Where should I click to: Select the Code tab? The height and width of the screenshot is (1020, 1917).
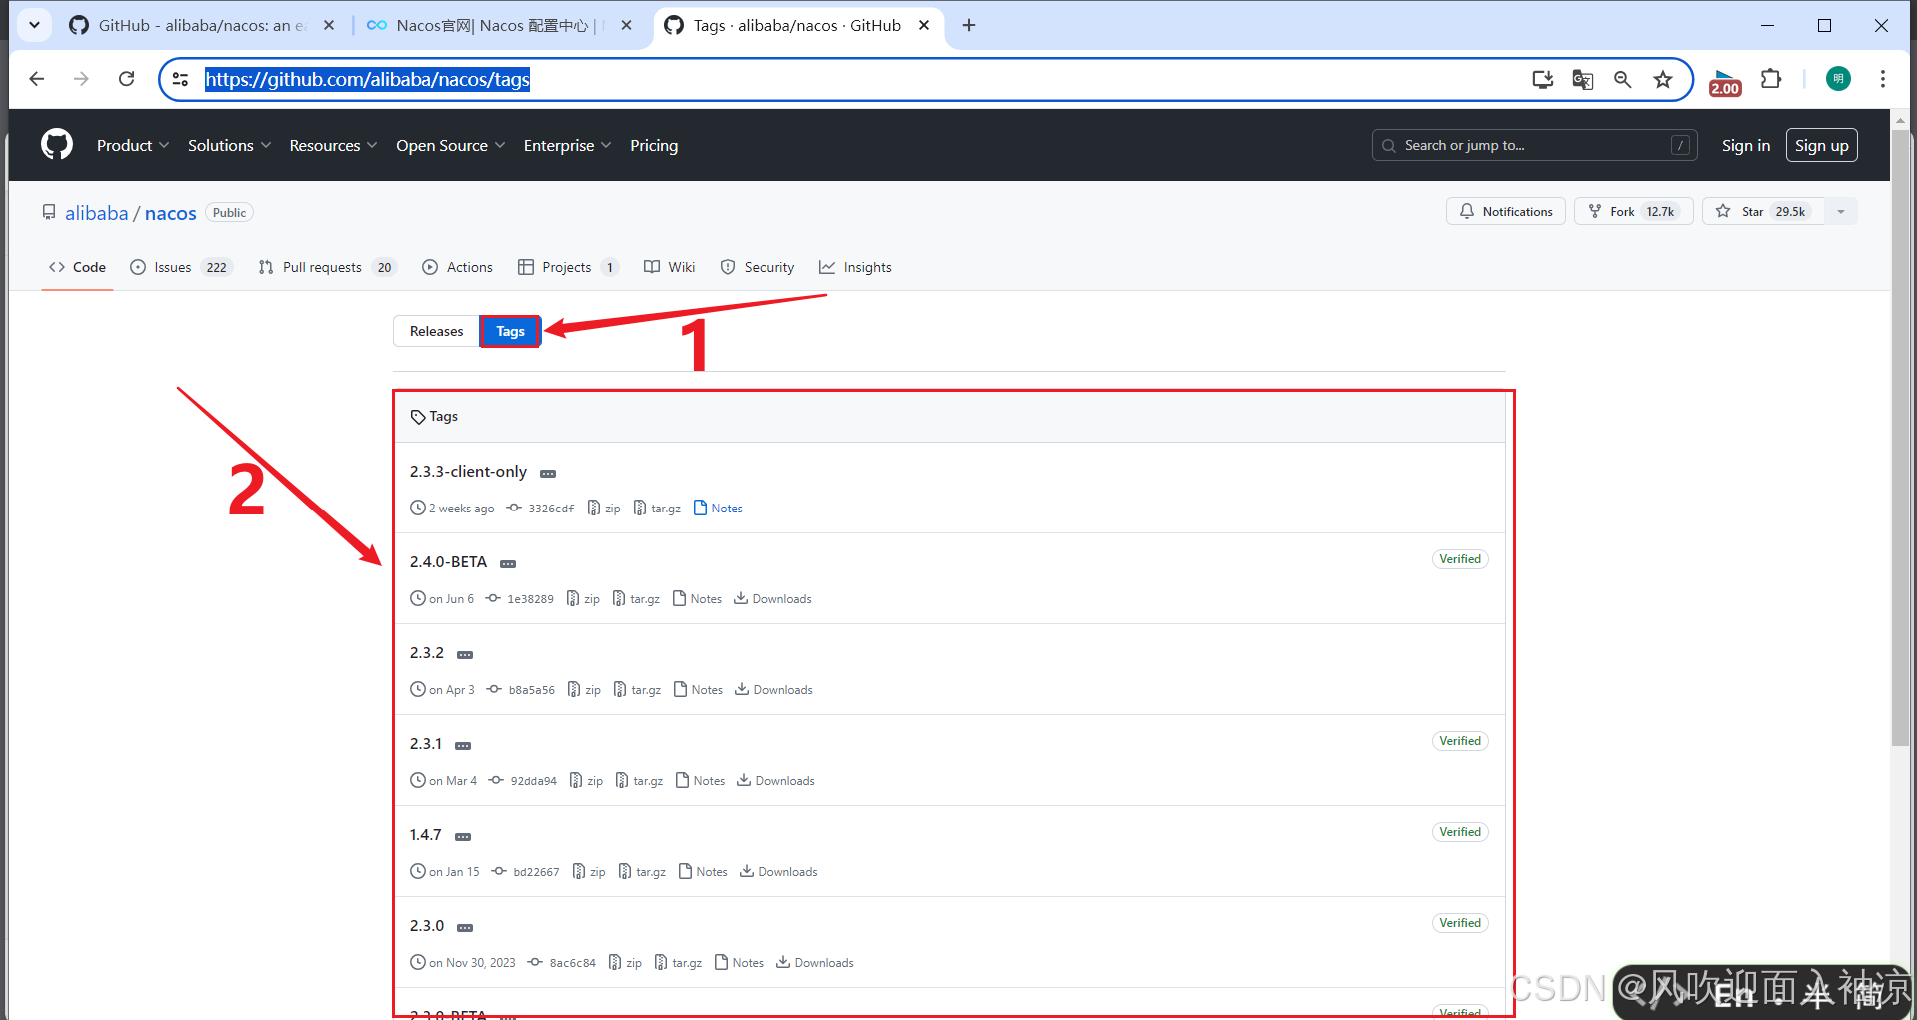point(77,267)
